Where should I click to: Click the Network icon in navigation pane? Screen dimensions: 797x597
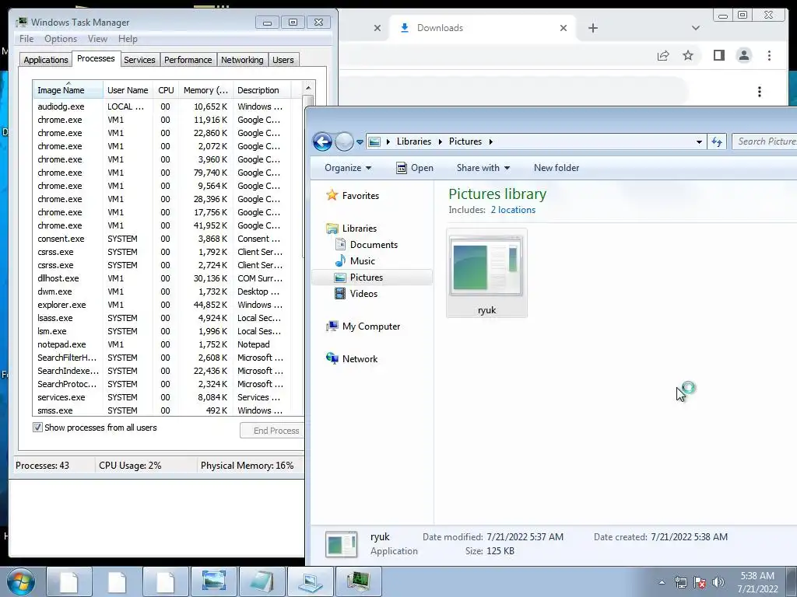[x=332, y=358]
